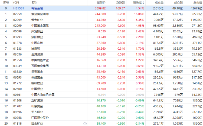Sort by 涨跌额 column header
This screenshot has width=203, height=126.
121,3
